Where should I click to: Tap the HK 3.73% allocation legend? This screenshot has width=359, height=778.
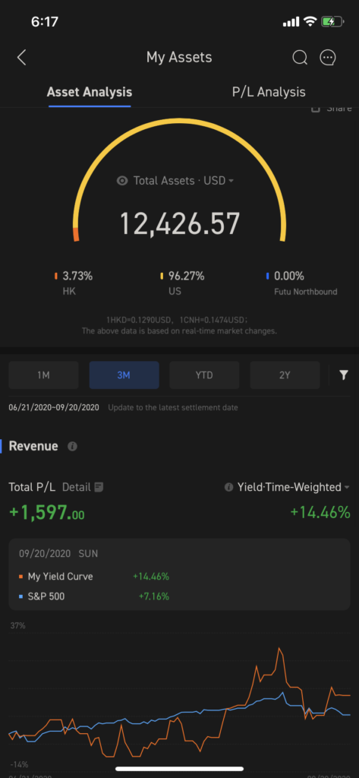pos(74,283)
